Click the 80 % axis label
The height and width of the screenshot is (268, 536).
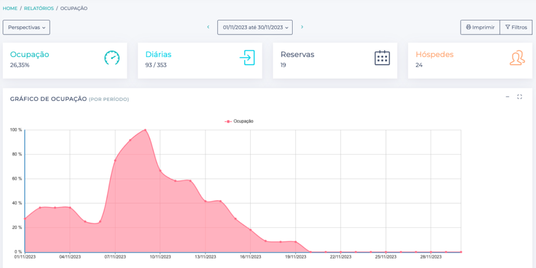click(x=17, y=155)
